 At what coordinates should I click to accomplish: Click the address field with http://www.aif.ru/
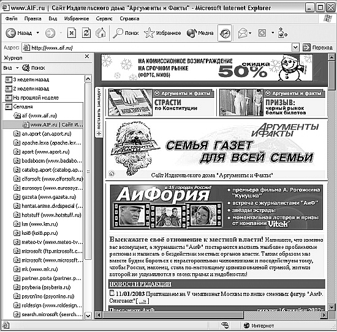tap(157, 48)
